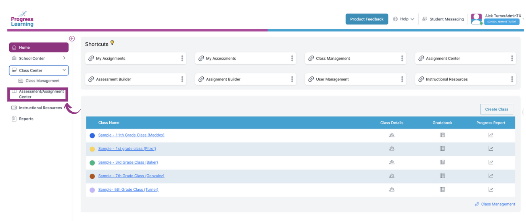Open Class Details for 5th Grade Class (Turner)
This screenshot has width=526, height=221.
(x=392, y=189)
